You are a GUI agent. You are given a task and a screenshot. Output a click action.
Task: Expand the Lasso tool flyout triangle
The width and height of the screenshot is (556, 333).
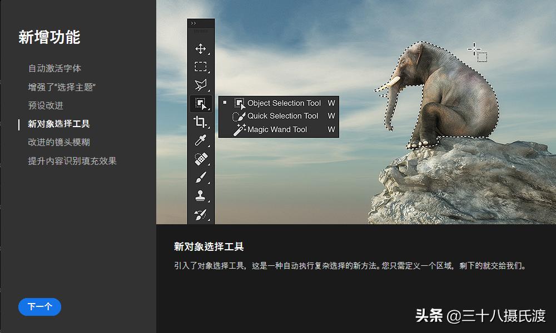click(208, 89)
